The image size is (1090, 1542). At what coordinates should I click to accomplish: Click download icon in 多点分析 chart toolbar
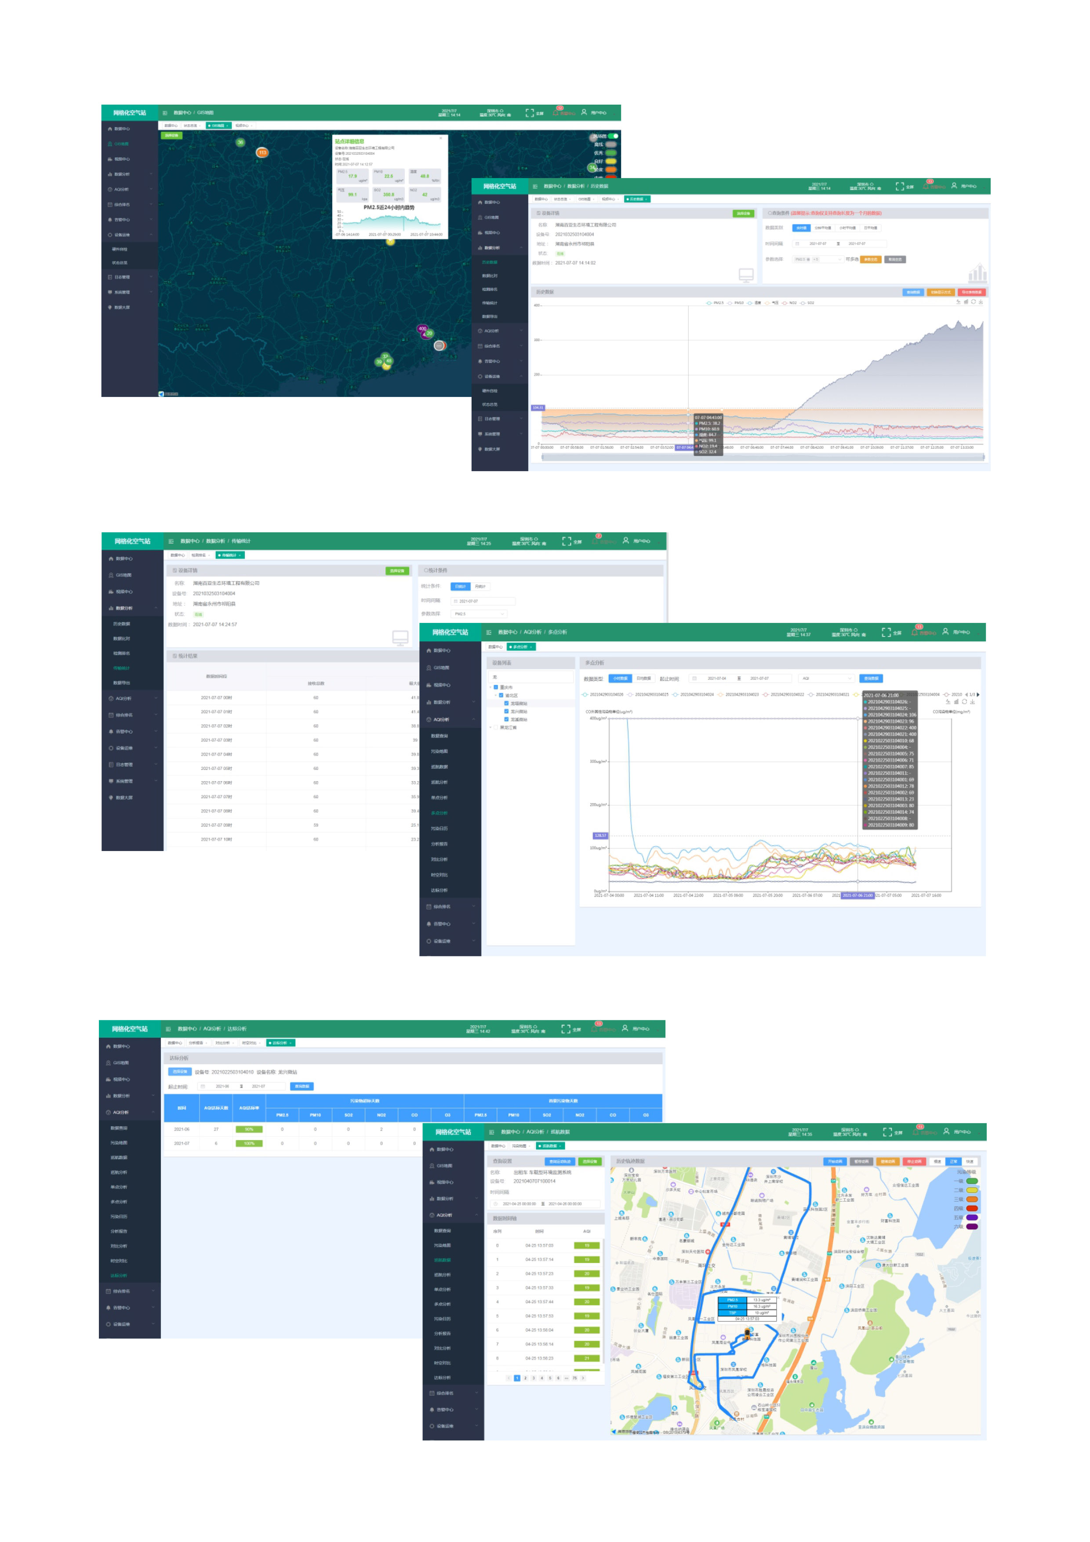[x=972, y=702]
